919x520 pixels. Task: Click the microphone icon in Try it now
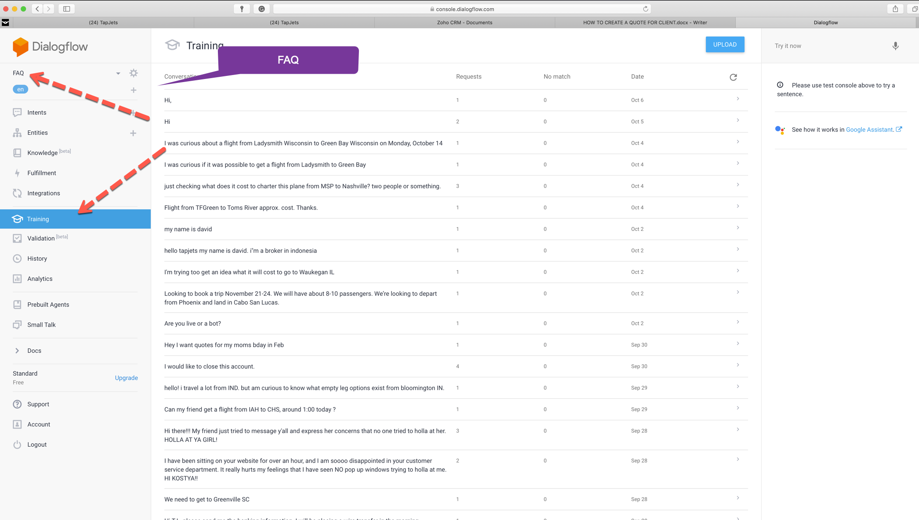click(x=895, y=46)
